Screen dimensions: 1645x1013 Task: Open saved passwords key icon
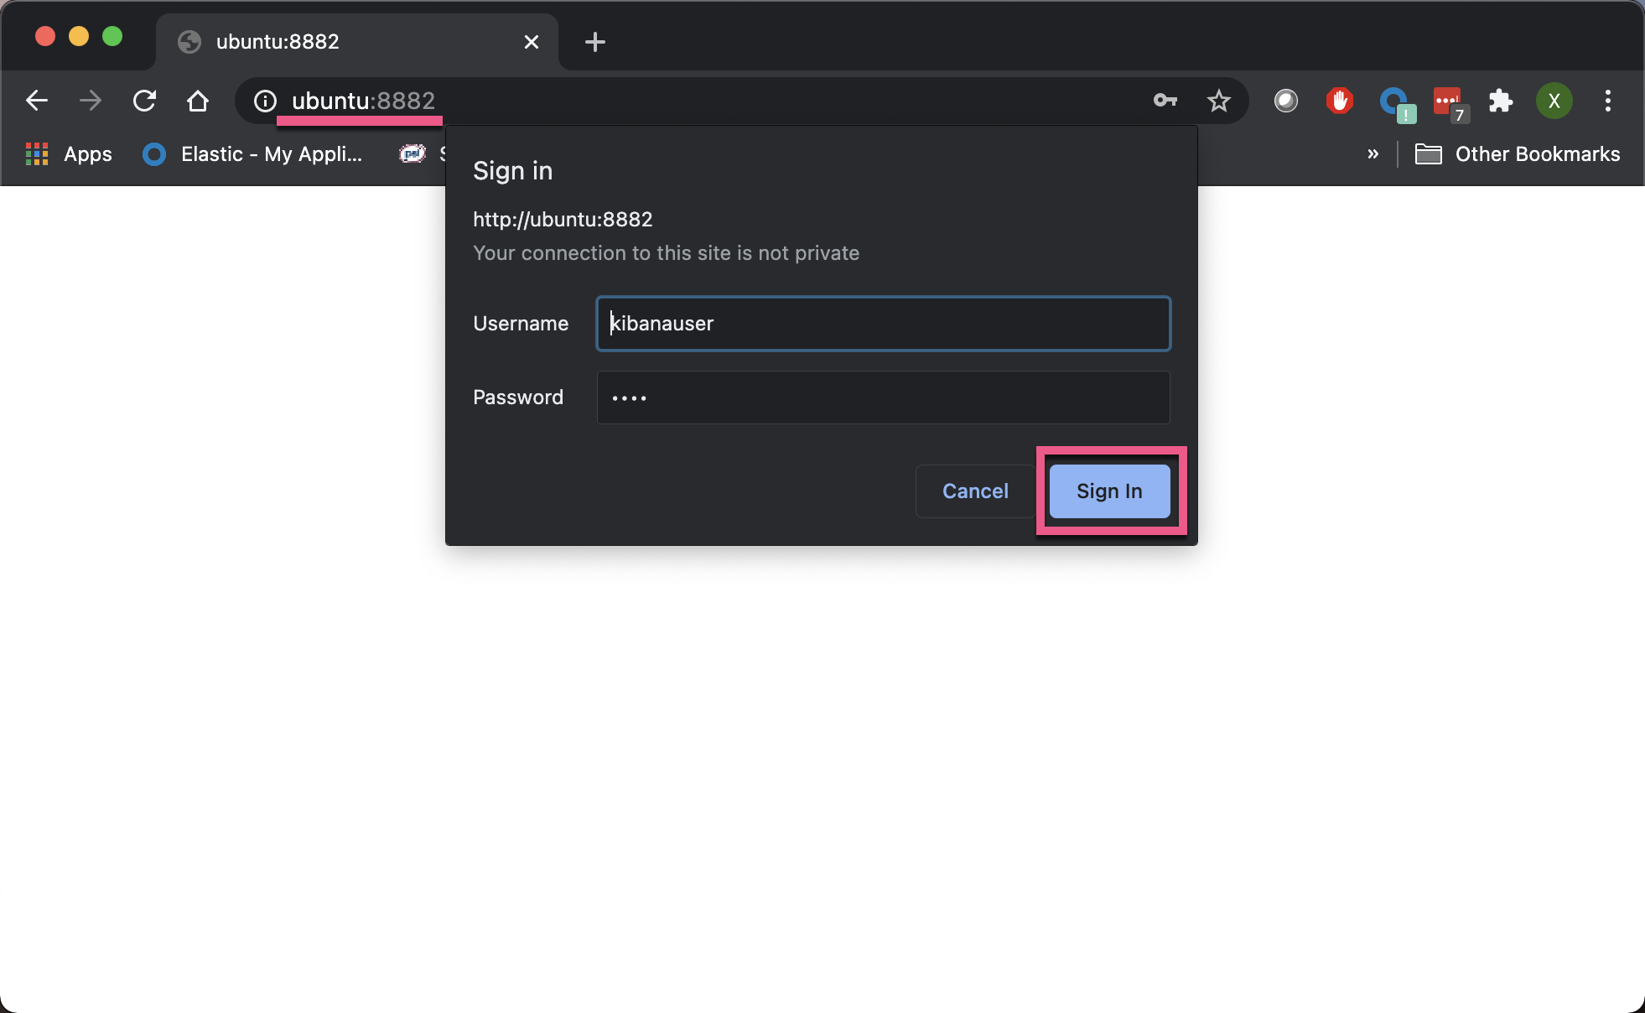(1165, 101)
